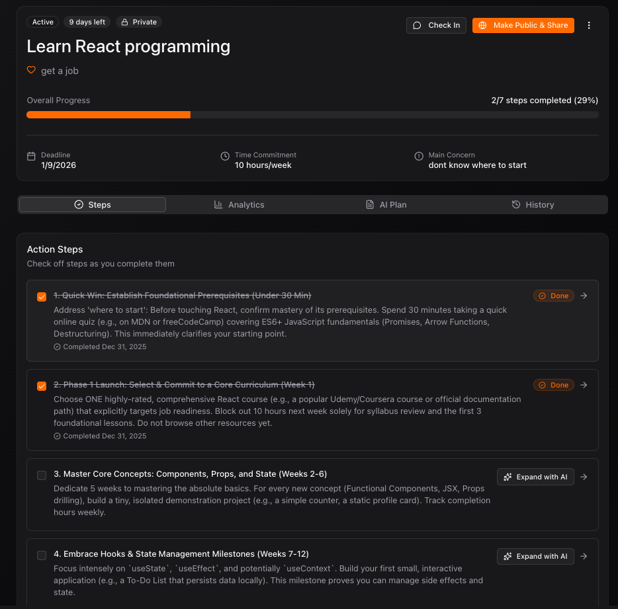
Task: Expand step 1 details using its arrow
Action: pos(584,296)
